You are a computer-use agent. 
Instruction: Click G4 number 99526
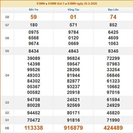[34, 70]
